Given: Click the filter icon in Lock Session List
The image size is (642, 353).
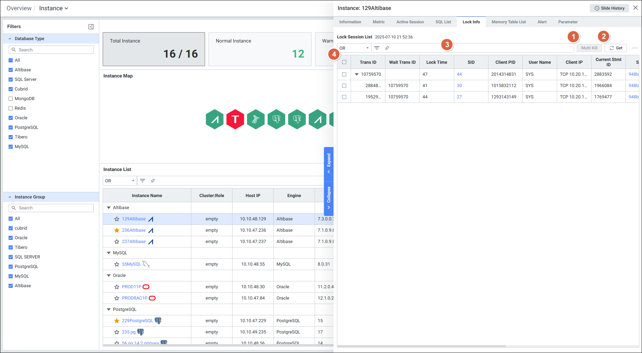Looking at the screenshot, I should click(x=377, y=48).
